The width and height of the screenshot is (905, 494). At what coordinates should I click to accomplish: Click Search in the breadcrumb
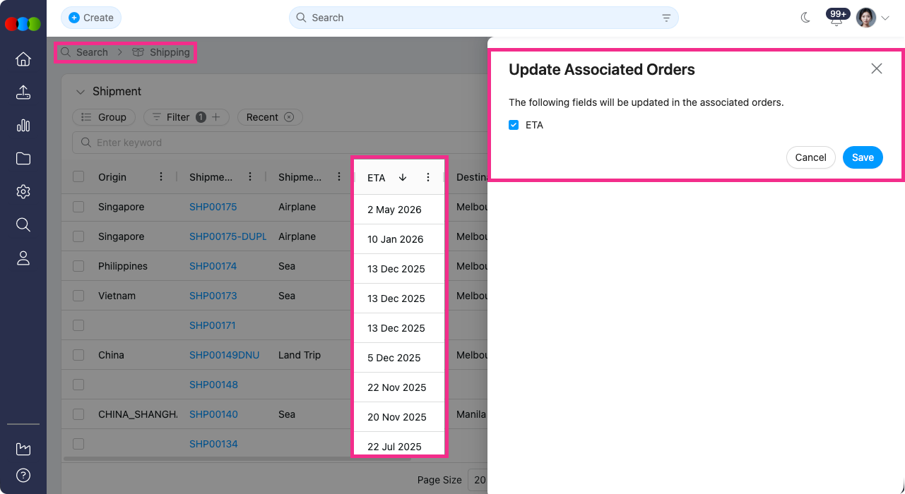tap(92, 52)
